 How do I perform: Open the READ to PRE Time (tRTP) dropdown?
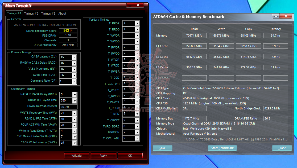tap(75, 119)
